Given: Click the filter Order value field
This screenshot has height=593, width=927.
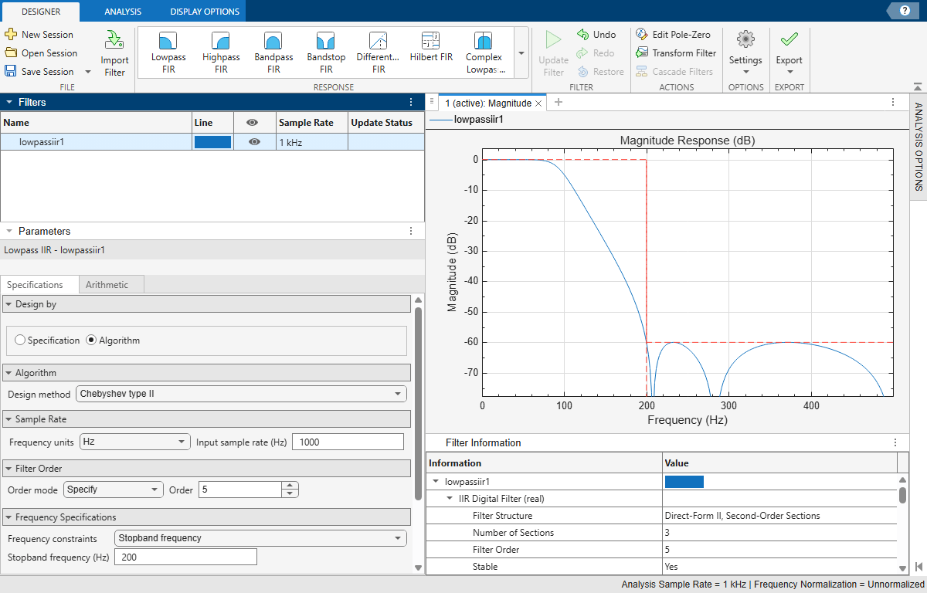Looking at the screenshot, I should pyautogui.click(x=240, y=490).
